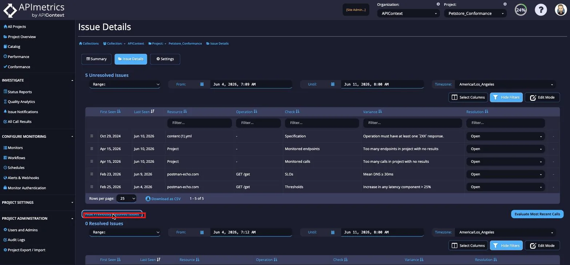Collapse the CONFIGURE MONITORING section
This screenshot has height=265, width=570.
(x=37, y=136)
